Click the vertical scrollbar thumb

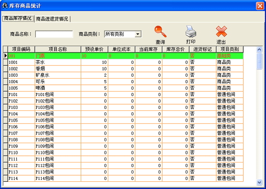point(259,61)
